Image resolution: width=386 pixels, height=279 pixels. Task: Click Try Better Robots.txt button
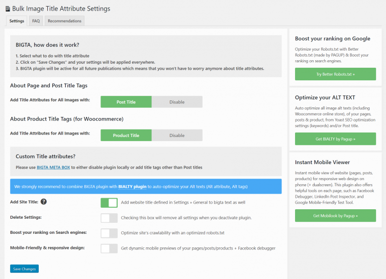coord(335,74)
